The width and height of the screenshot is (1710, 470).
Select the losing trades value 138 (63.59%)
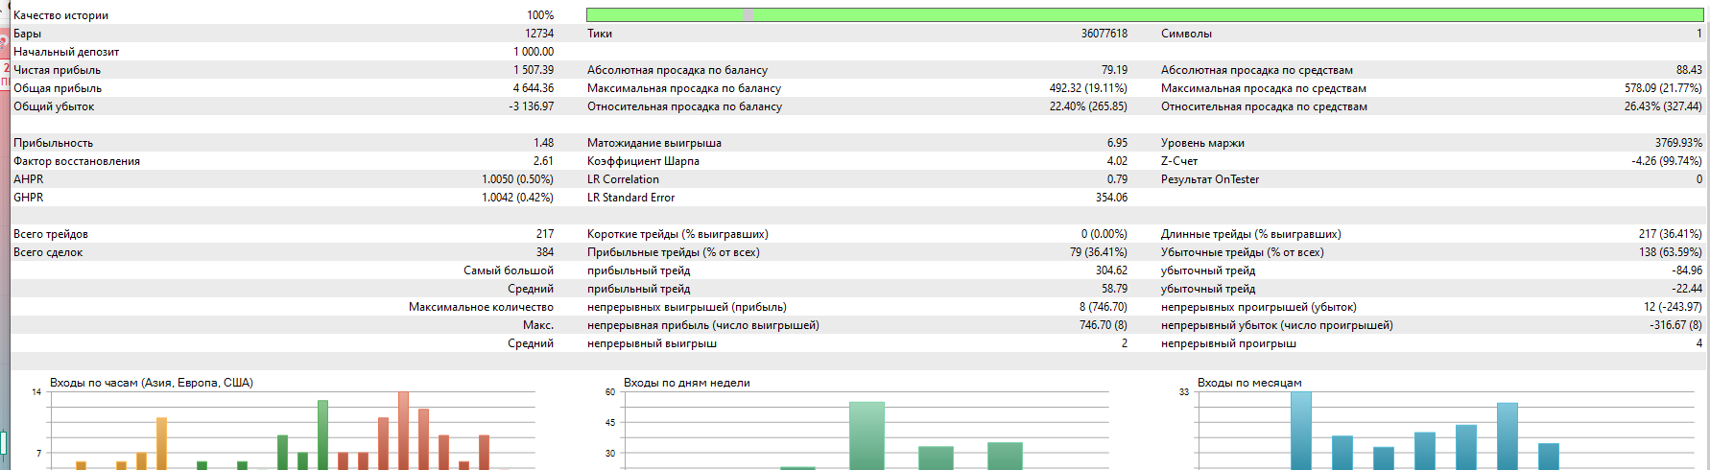pos(1671,252)
